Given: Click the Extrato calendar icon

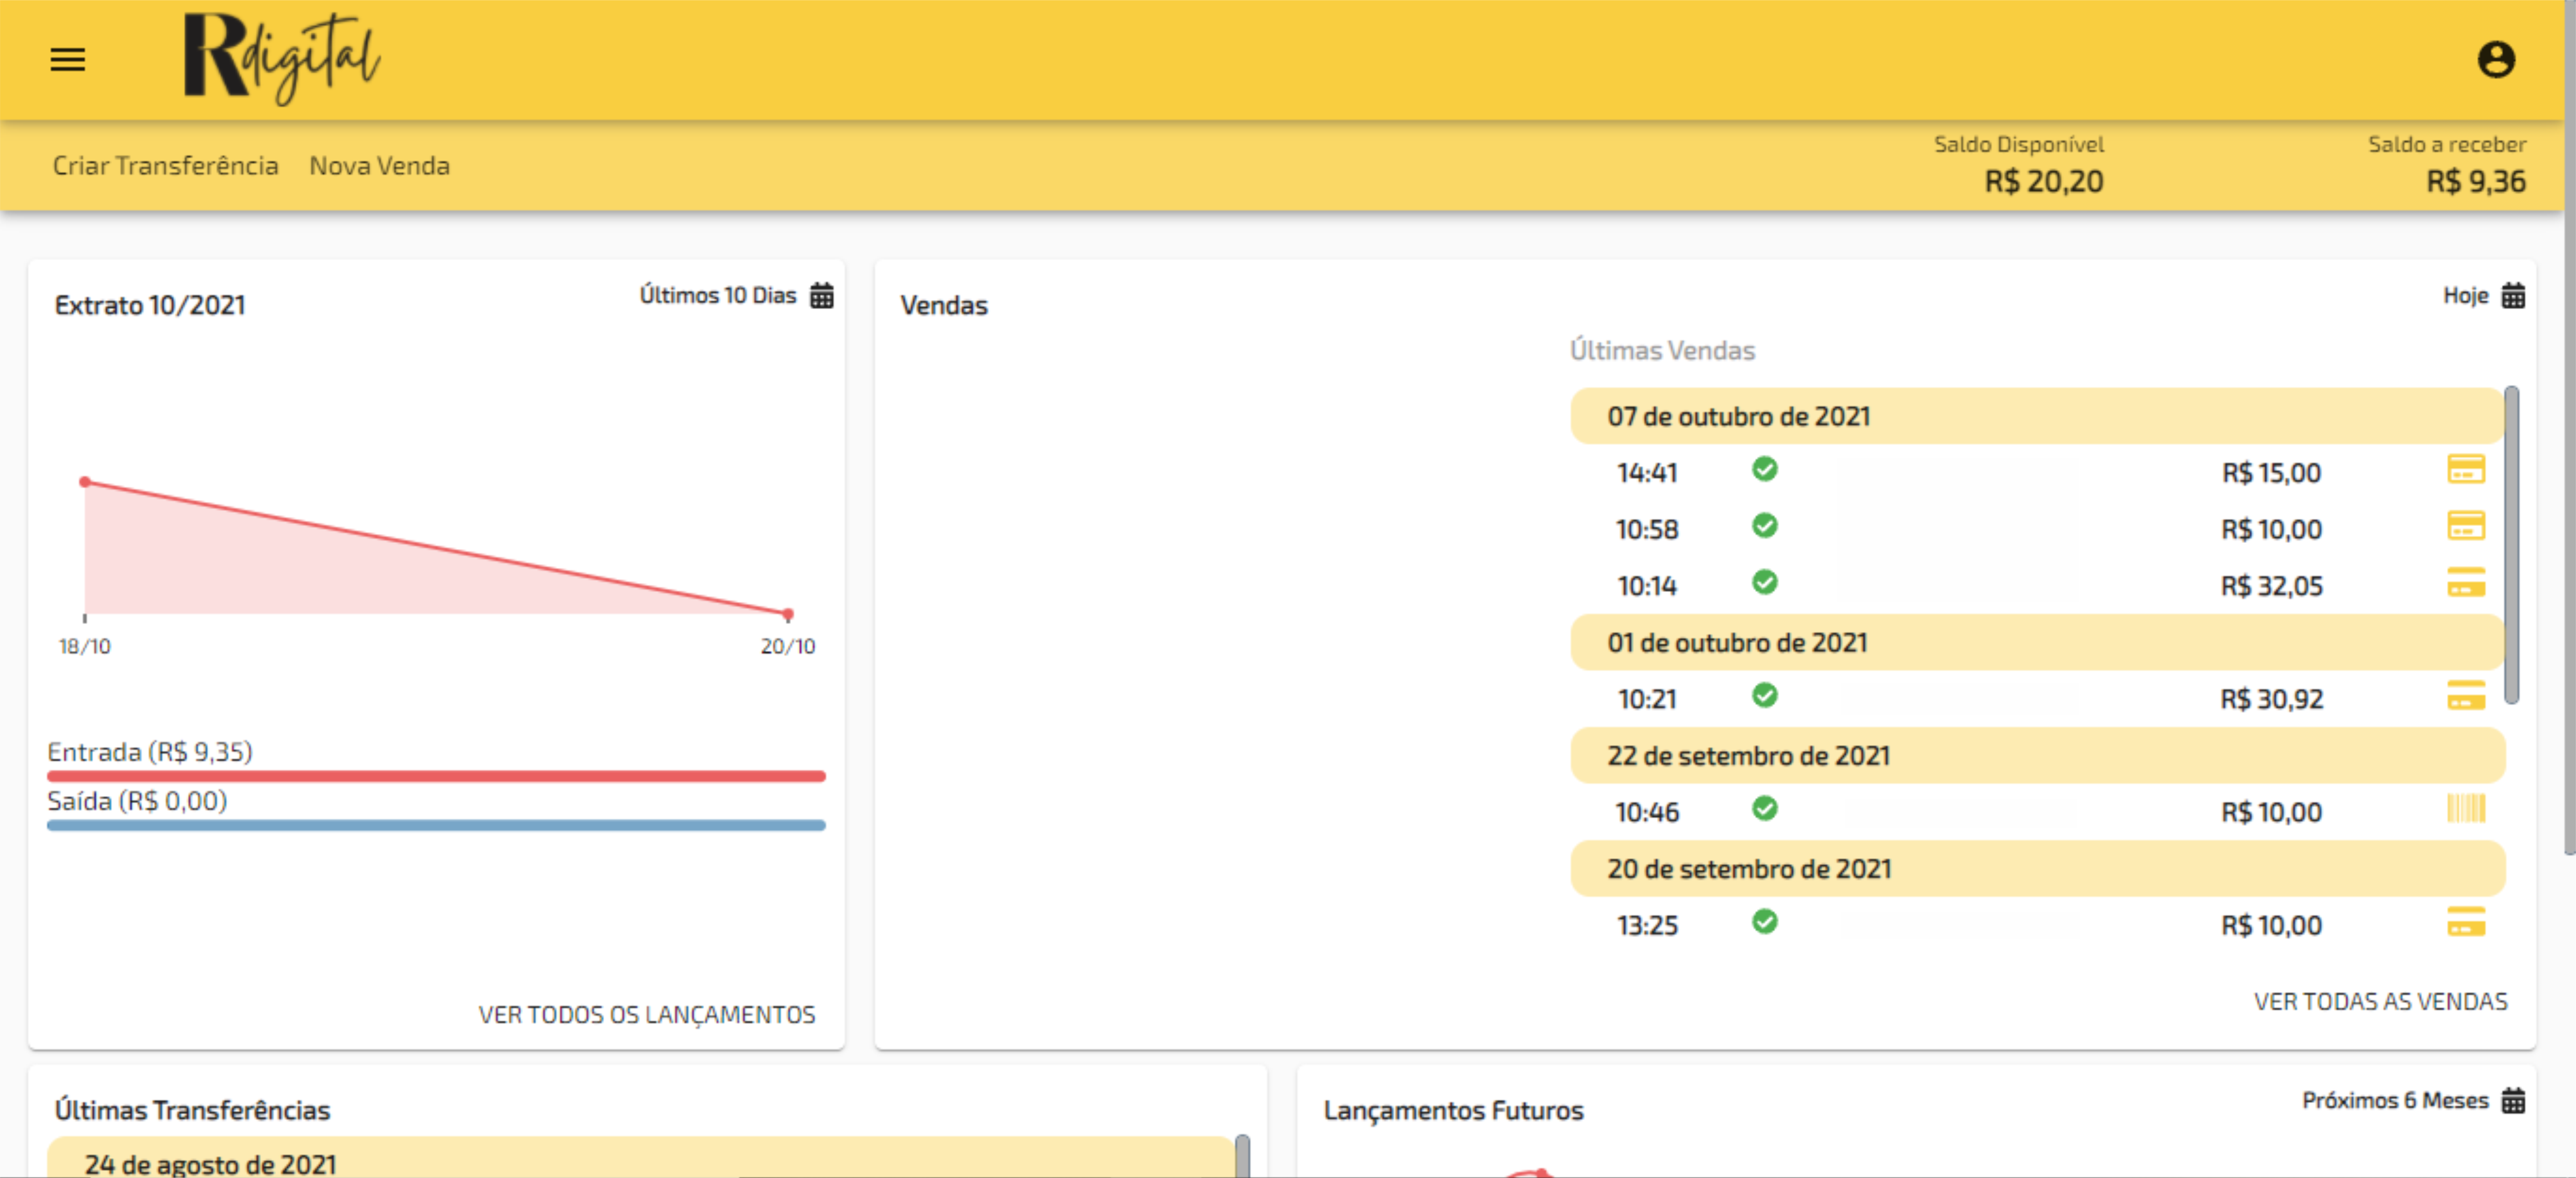Looking at the screenshot, I should (821, 296).
